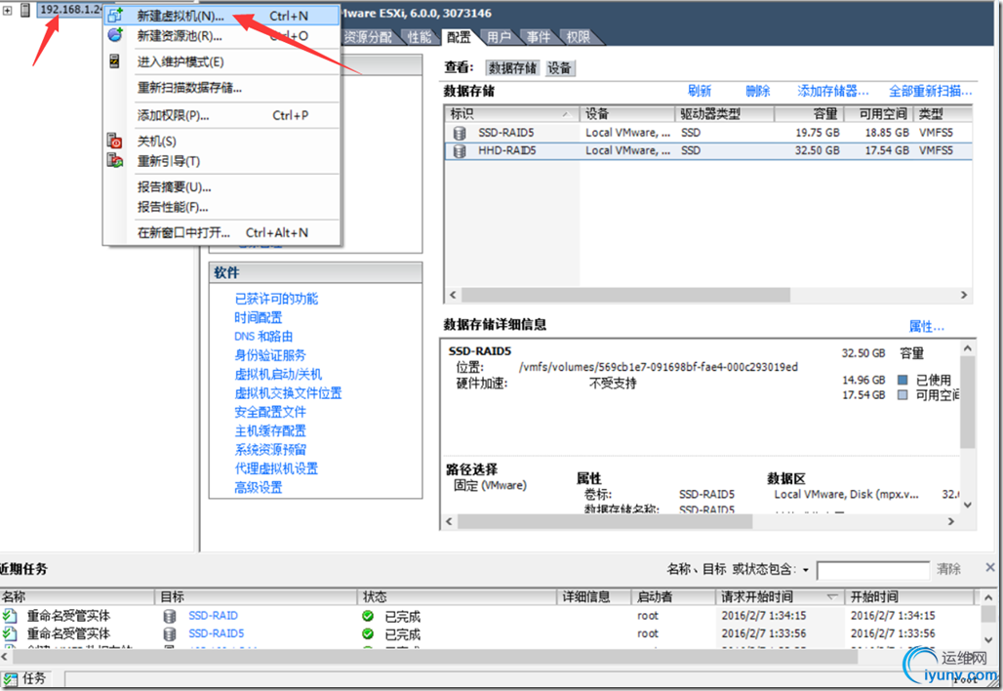Open 高级设置 link
The width and height of the screenshot is (1003, 691).
(x=259, y=488)
